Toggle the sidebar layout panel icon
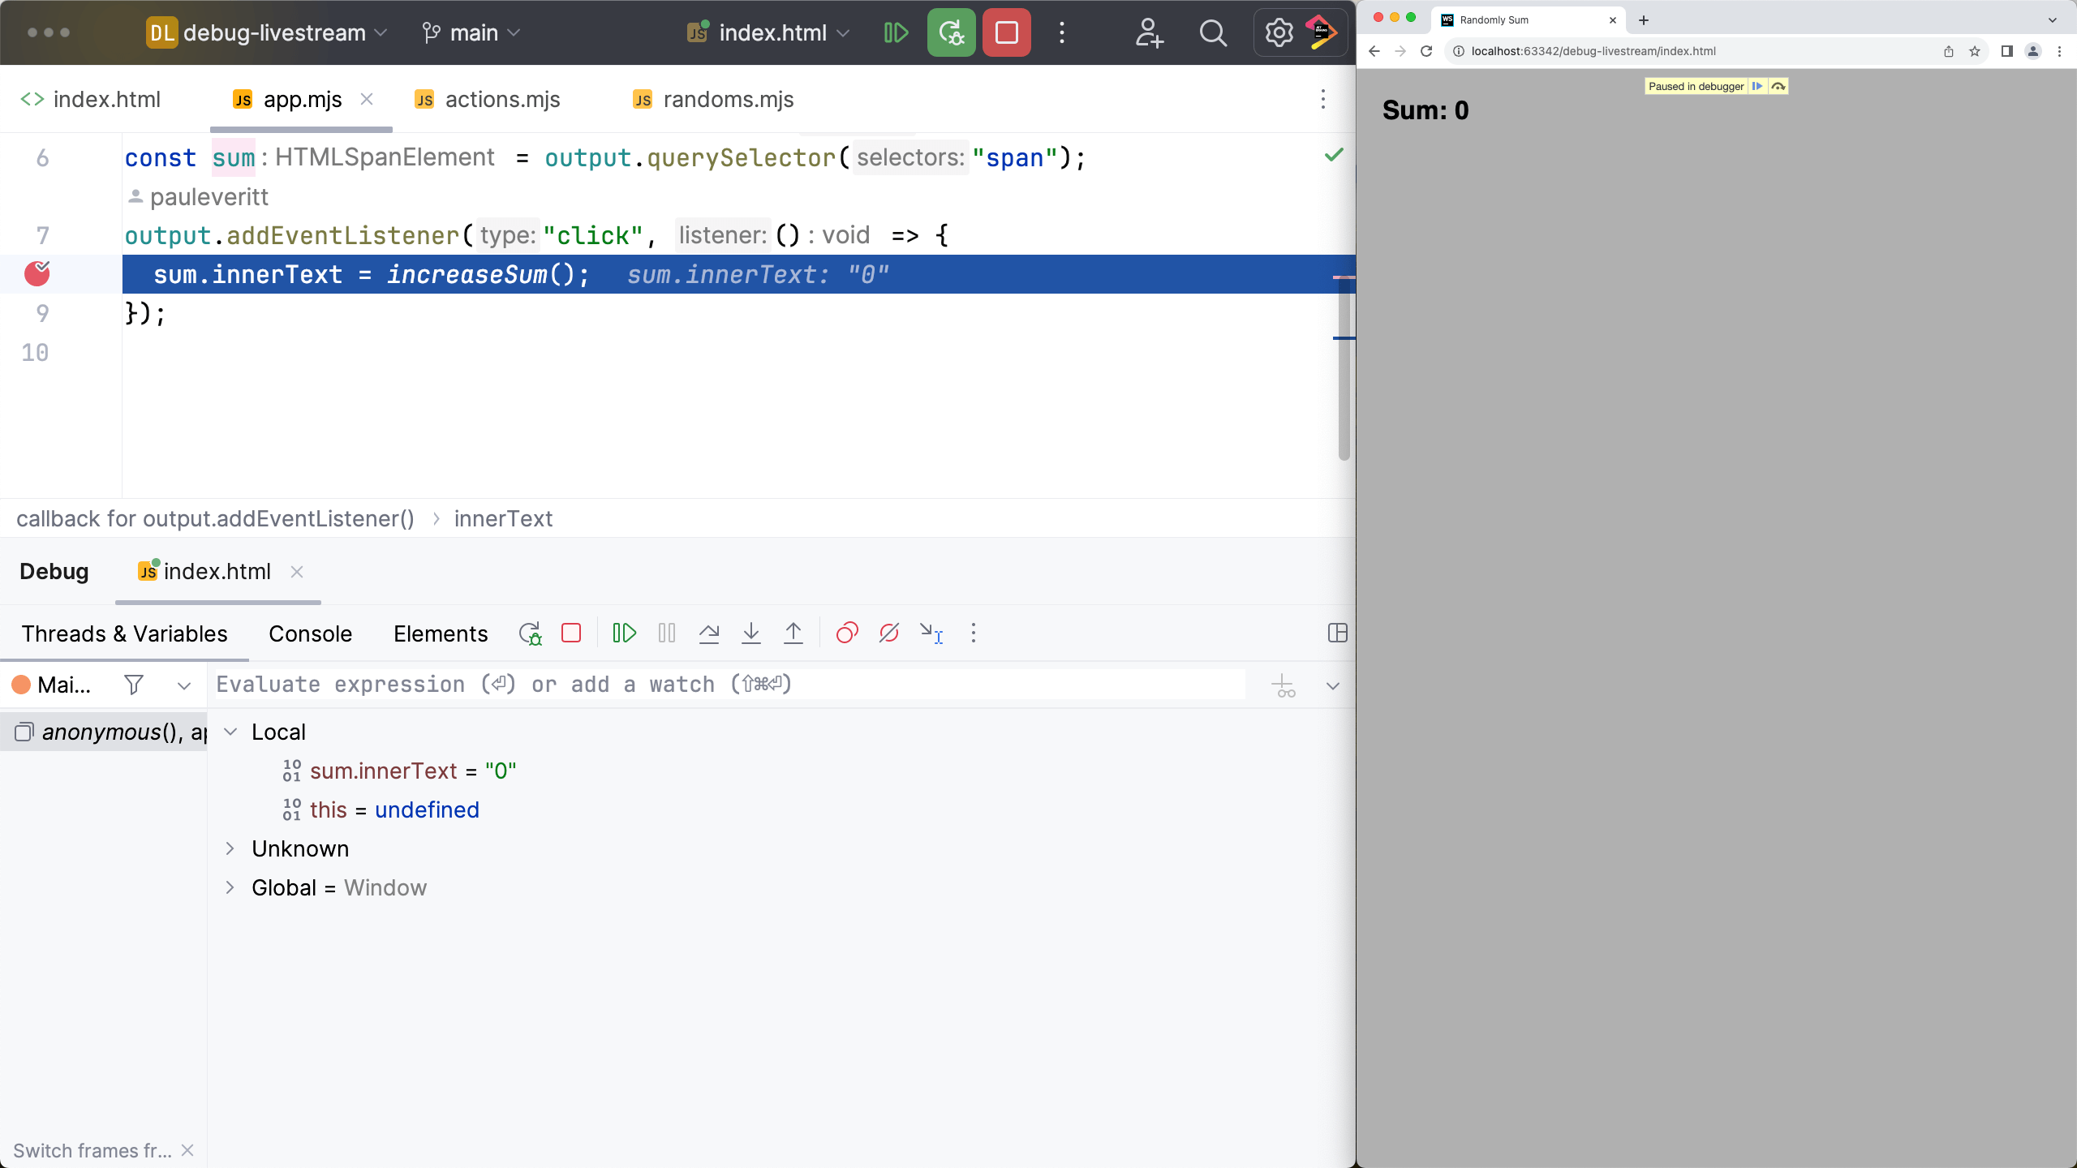Viewport: 2077px width, 1168px height. coord(1338,632)
